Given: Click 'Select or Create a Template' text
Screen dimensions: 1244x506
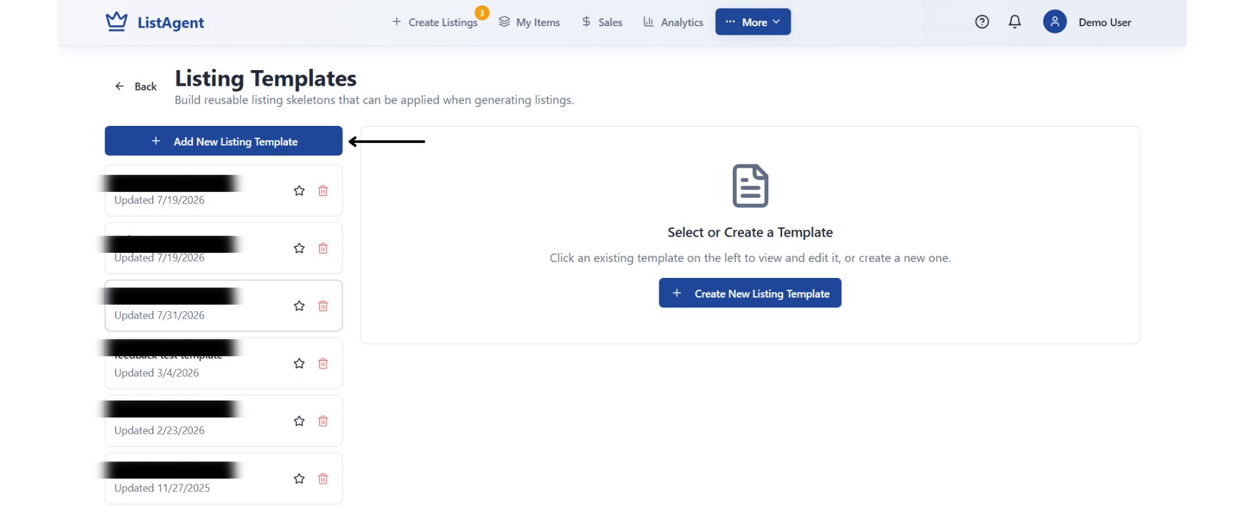Looking at the screenshot, I should tap(750, 233).
